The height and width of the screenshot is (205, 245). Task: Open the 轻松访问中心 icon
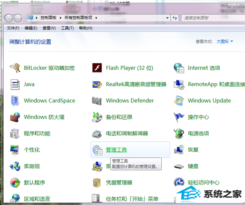pos(179,182)
